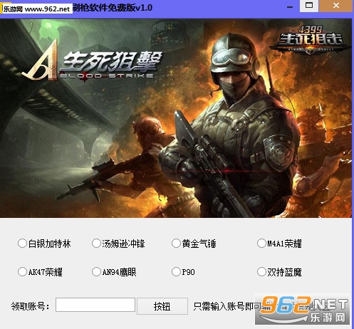Choose the 黄金气锤 weapon option
The width and height of the screenshot is (354, 329).
coord(194,244)
